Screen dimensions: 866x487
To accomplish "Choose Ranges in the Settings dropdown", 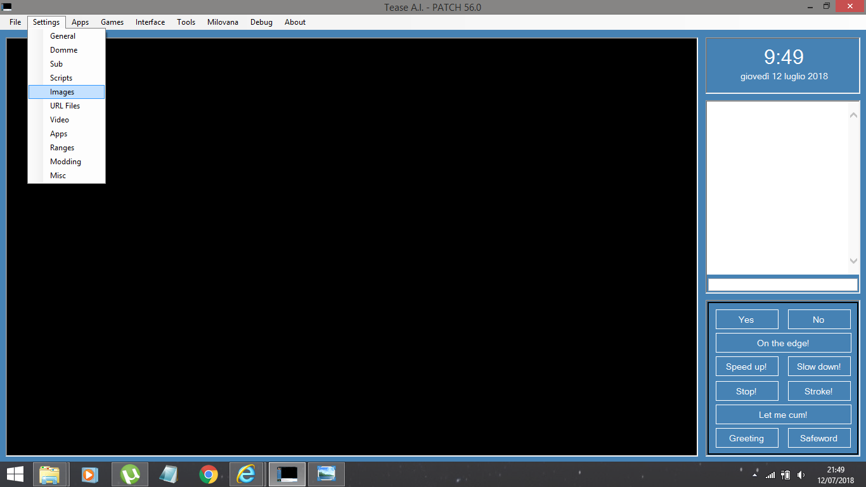I will [x=67, y=148].
